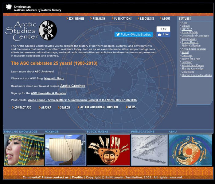Open At the Anchorage Museum link
The image size is (215, 184).
tap(98, 107)
